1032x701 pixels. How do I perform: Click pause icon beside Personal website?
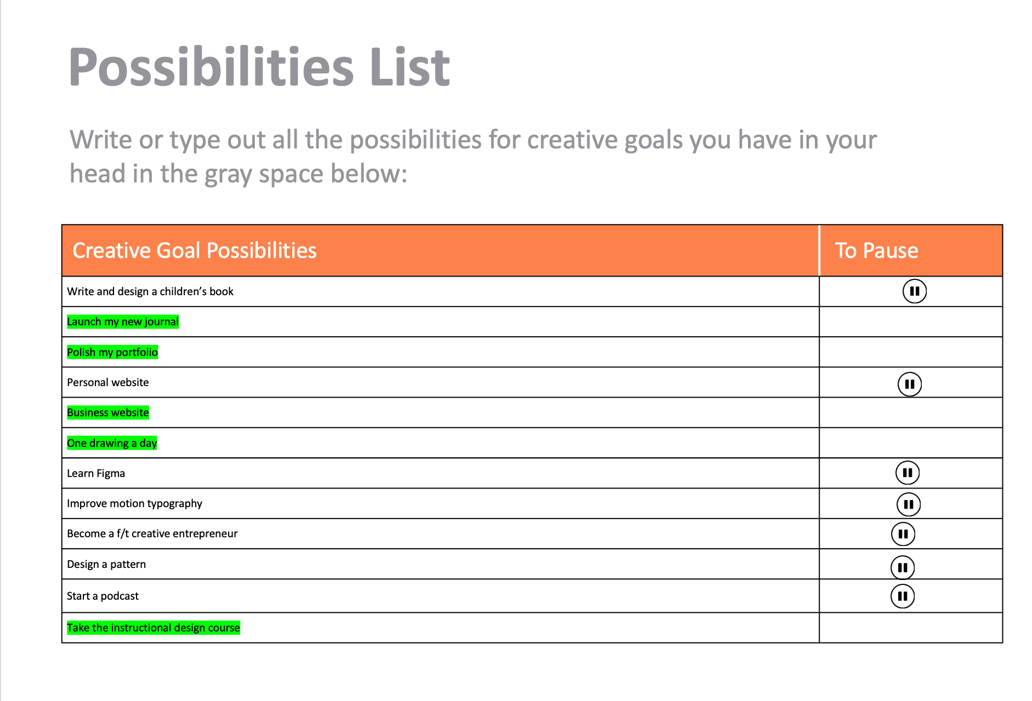[x=909, y=384]
